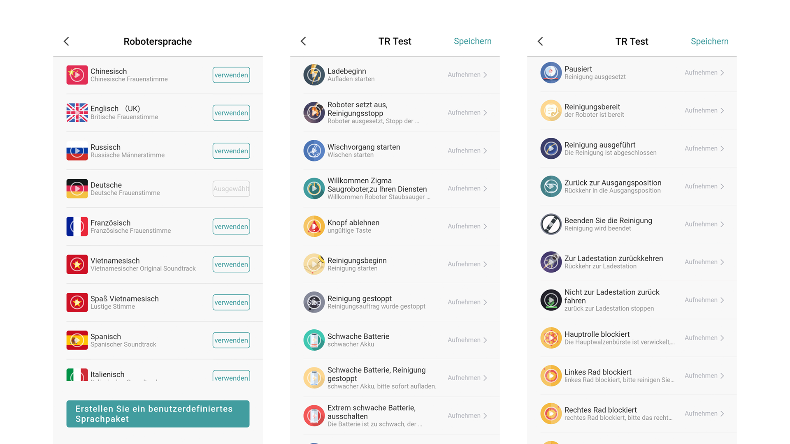
Task: Create a custom language pack button
Action: (x=158, y=414)
